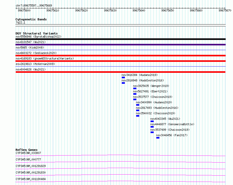Open the nsv5865 (Kidd2008) label

[30, 47]
